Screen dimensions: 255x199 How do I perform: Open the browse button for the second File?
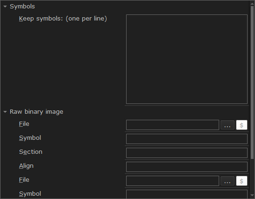point(228,181)
